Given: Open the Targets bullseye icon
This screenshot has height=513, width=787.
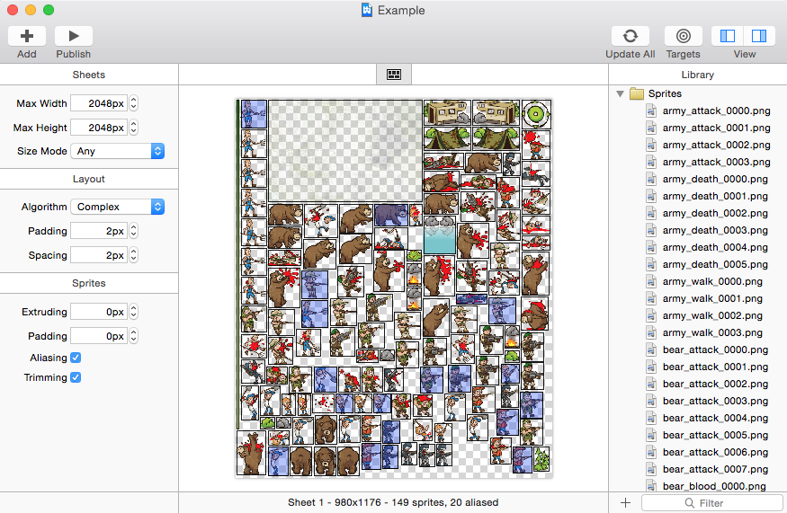Looking at the screenshot, I should point(684,36).
